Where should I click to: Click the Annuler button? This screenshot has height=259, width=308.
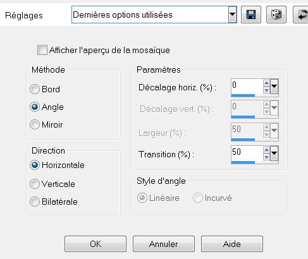pyautogui.click(x=164, y=244)
